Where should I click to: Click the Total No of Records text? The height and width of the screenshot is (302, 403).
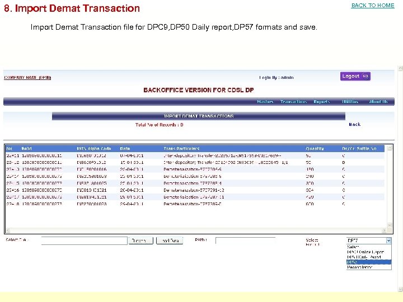tap(159, 125)
